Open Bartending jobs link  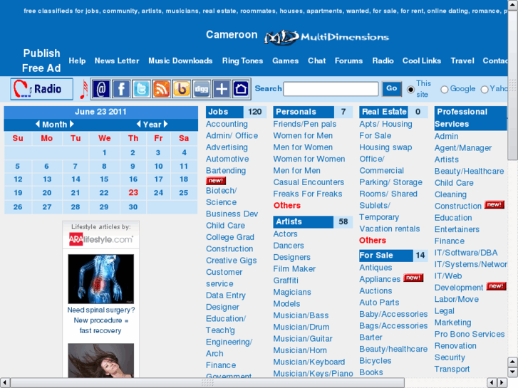click(226, 171)
